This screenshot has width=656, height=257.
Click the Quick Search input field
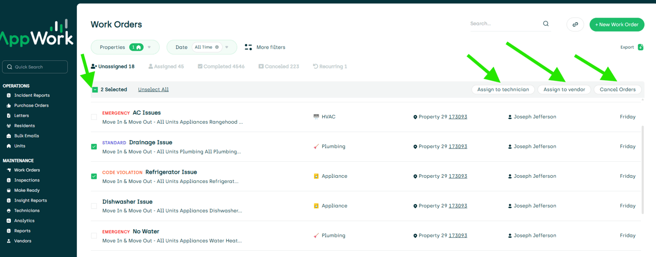[x=35, y=67]
